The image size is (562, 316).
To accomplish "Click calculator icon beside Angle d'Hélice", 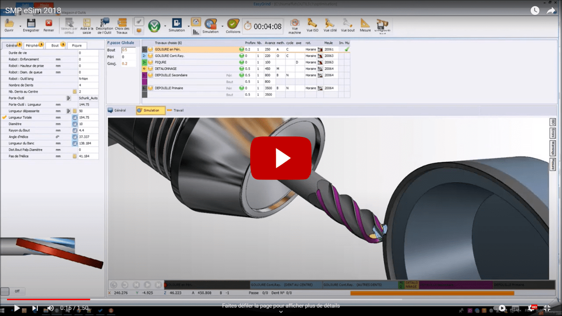I will pyautogui.click(x=75, y=137).
